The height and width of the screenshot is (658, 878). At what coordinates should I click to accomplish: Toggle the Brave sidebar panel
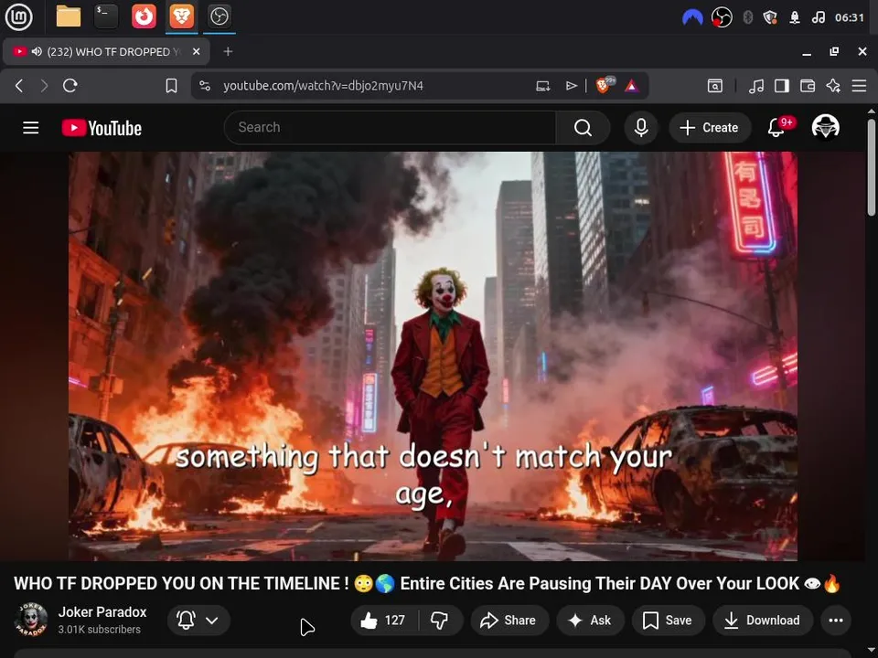tap(782, 86)
